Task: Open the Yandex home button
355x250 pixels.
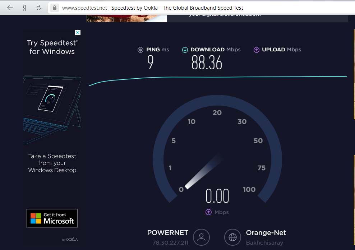Action: (x=24, y=8)
